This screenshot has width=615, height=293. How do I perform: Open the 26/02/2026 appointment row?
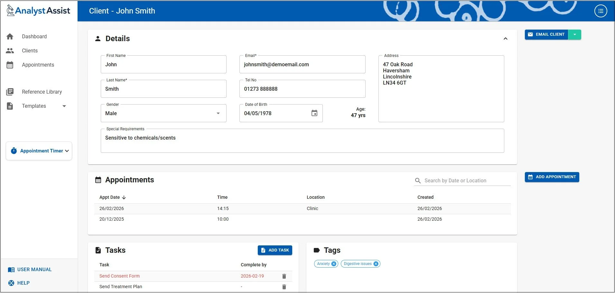[x=303, y=209]
